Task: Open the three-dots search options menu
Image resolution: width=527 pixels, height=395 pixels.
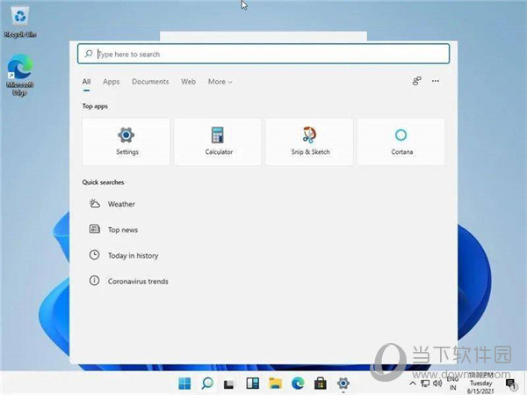Action: point(436,82)
